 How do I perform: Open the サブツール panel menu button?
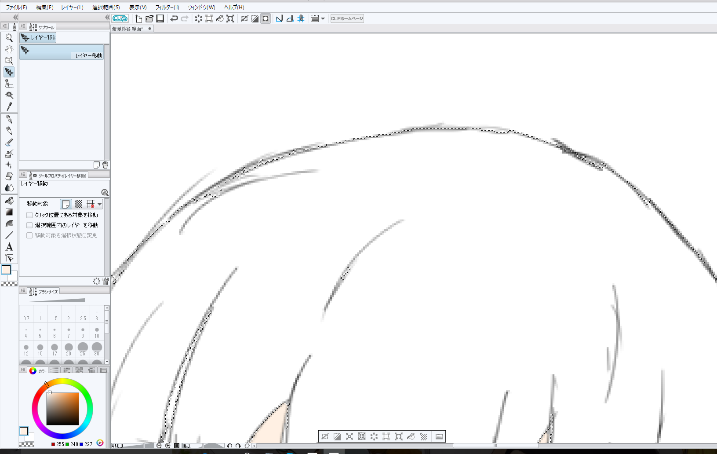(x=23, y=27)
